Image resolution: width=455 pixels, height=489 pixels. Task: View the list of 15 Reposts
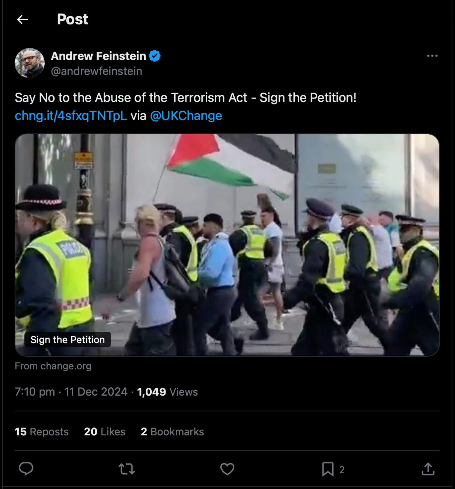(x=42, y=432)
